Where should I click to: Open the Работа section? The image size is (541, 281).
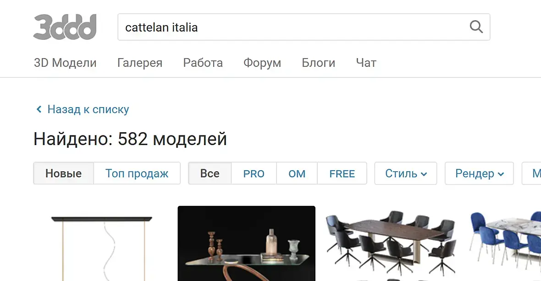point(203,63)
